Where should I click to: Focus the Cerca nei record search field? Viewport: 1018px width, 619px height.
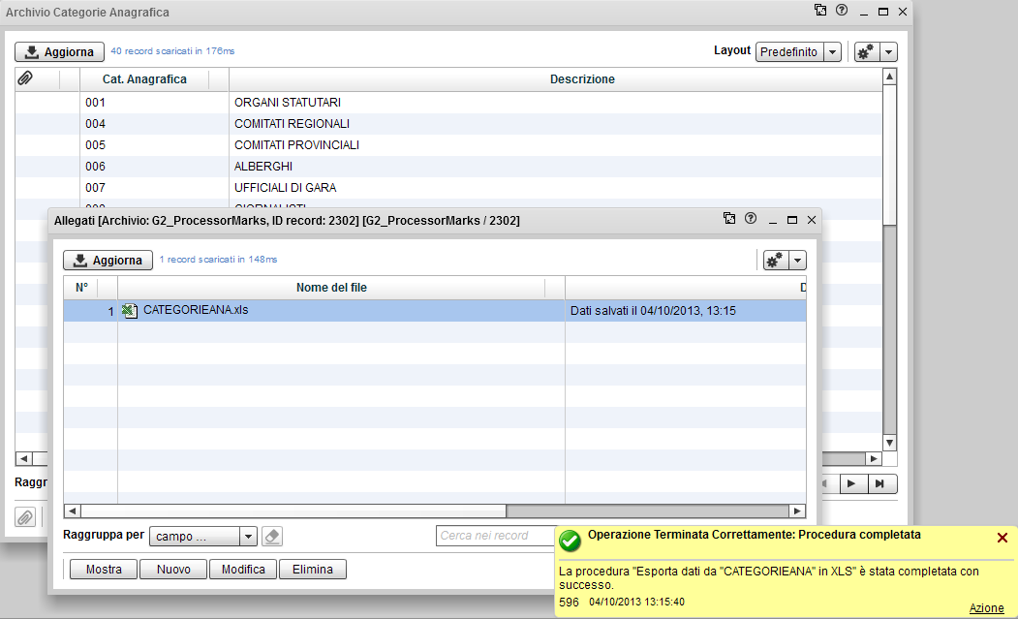click(494, 536)
